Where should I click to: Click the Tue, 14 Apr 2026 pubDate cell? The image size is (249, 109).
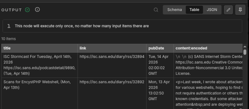[160, 65]
